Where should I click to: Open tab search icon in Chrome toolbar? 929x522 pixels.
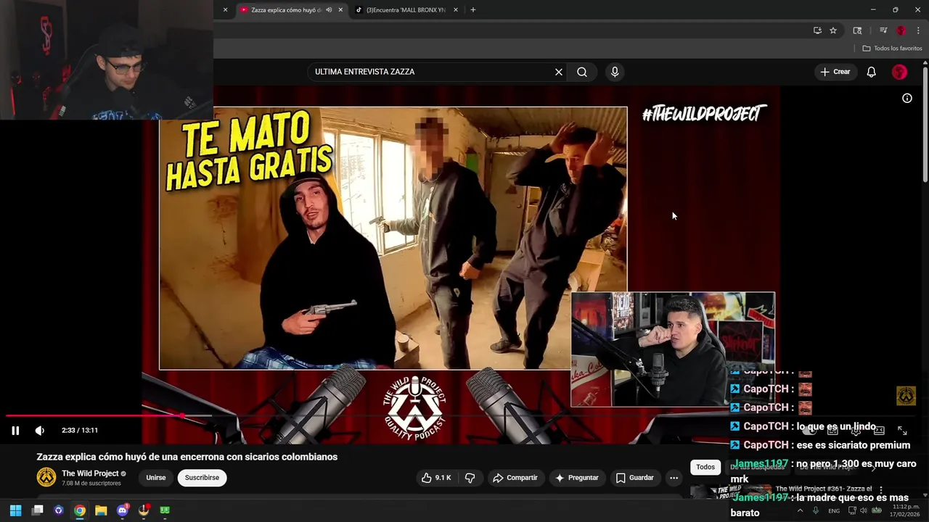pyautogui.click(x=857, y=30)
